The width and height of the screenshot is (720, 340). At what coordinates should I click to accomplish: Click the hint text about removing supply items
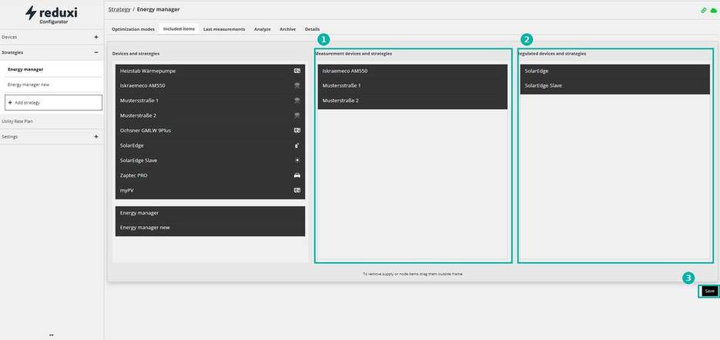pos(412,274)
